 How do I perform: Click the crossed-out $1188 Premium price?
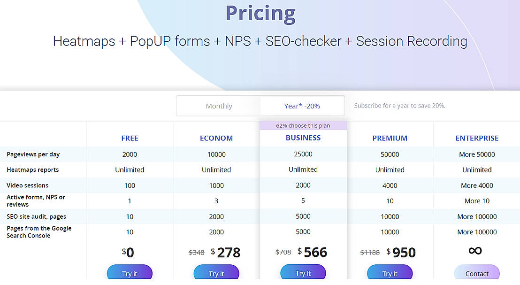coord(370,252)
